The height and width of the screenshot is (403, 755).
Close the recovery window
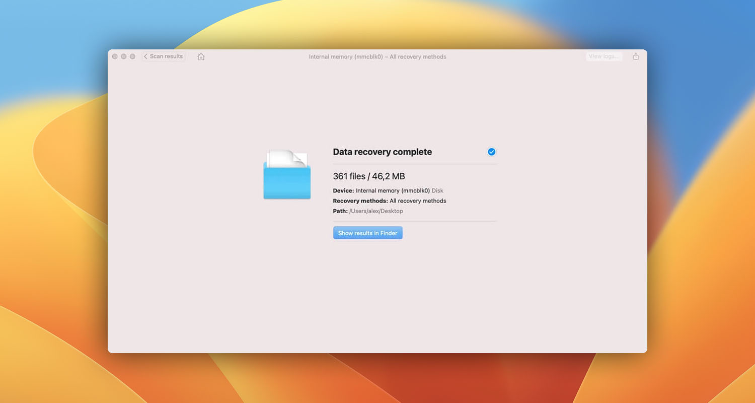pyautogui.click(x=115, y=56)
